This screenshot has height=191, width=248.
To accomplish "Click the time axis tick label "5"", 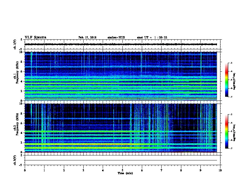I will [x=122, y=170].
